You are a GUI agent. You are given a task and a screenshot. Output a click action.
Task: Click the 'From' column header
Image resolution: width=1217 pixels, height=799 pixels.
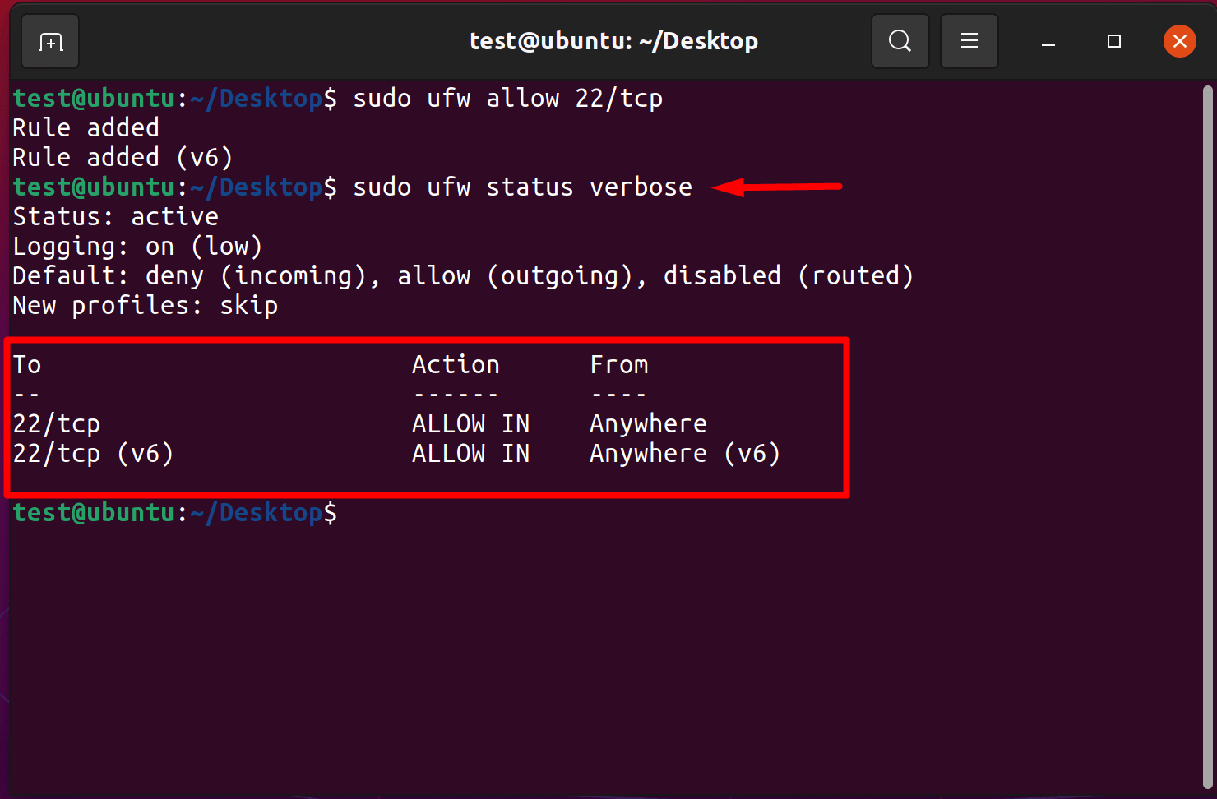618,364
